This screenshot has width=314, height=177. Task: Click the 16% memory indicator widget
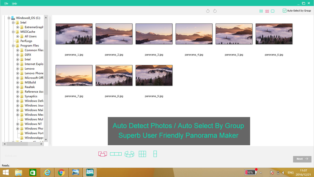coord(250,172)
